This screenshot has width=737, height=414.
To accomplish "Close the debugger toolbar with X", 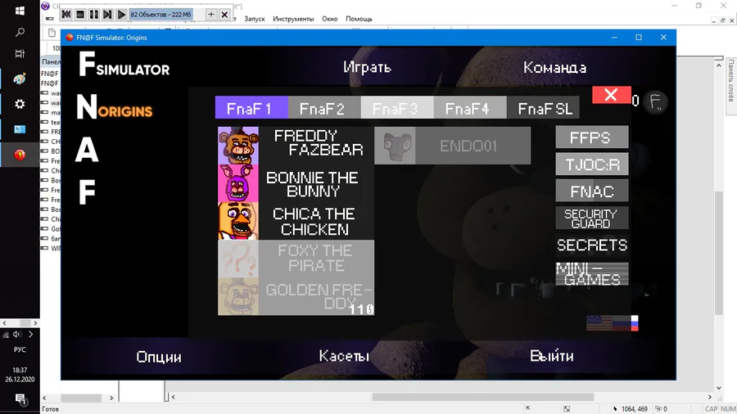I will (x=224, y=15).
